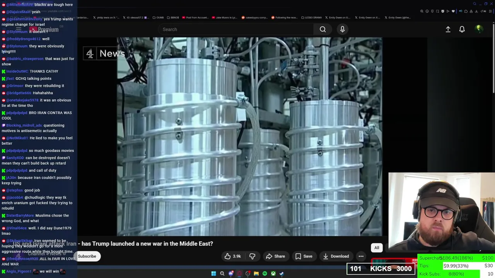Click the Channel 4 News logo on video

click(x=105, y=53)
